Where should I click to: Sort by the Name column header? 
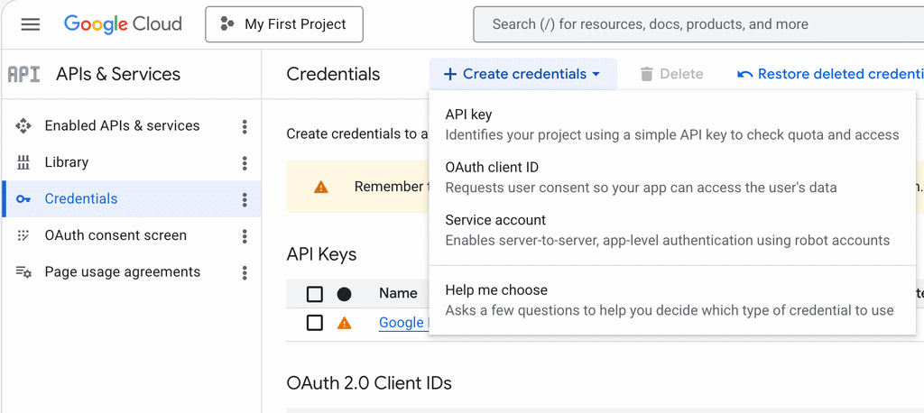click(x=398, y=293)
